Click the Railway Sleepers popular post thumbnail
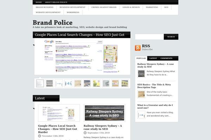 (141, 73)
